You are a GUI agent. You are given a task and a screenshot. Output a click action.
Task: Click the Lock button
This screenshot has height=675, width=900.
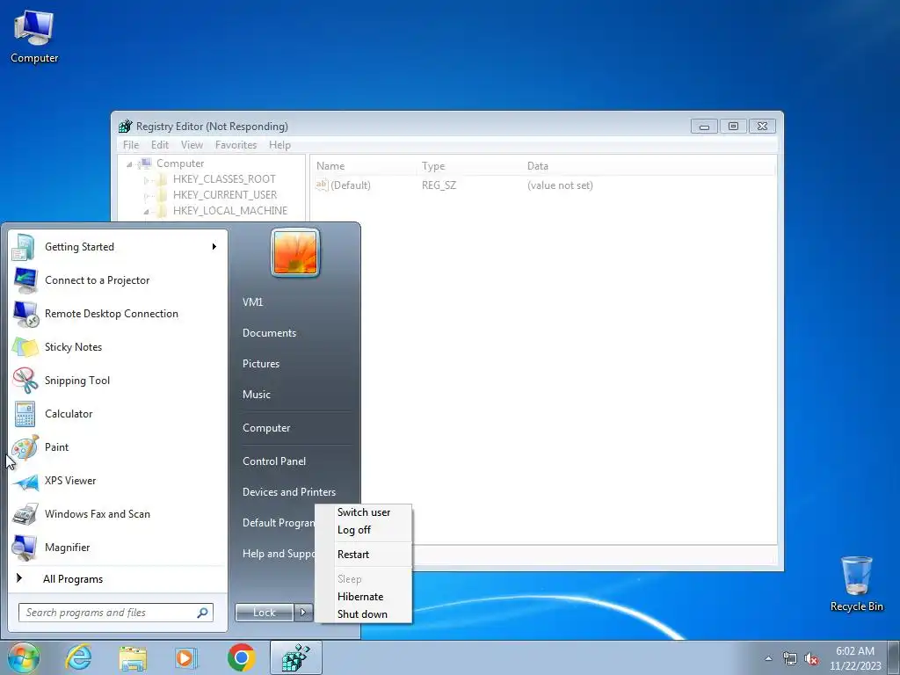(265, 613)
